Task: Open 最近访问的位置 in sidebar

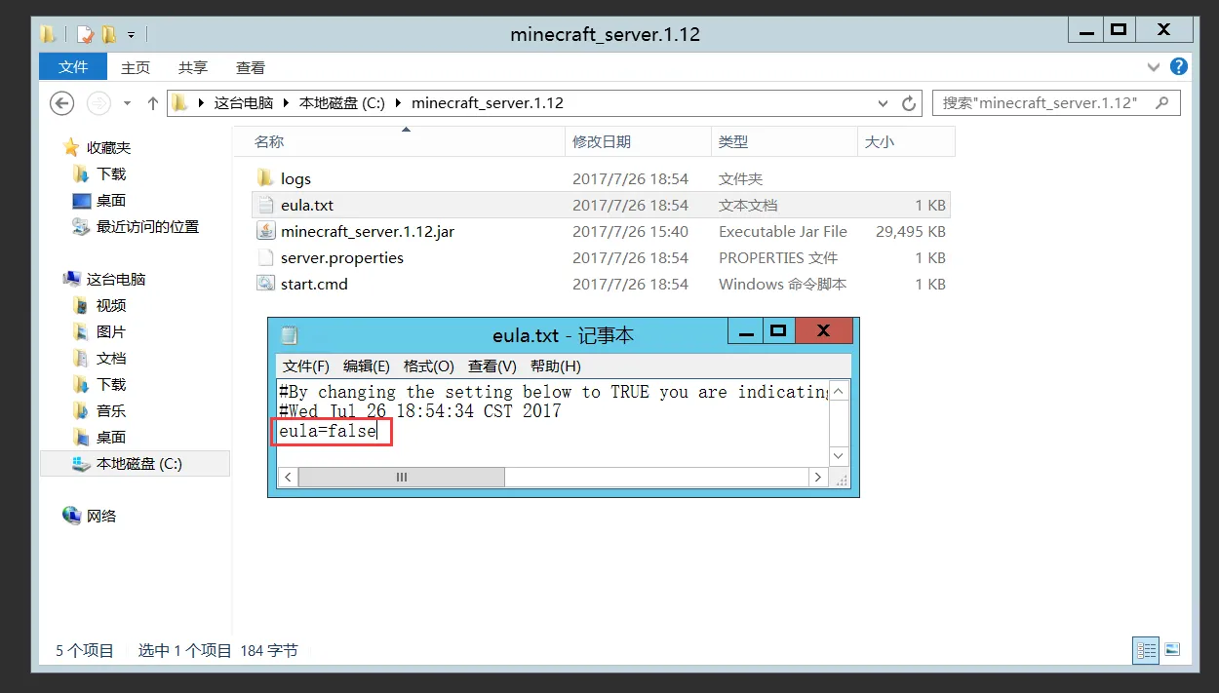Action: (x=147, y=226)
